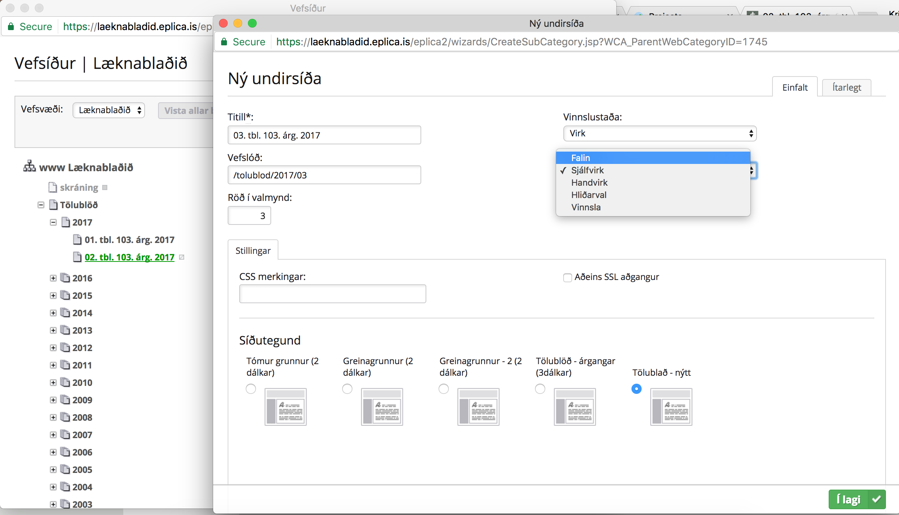
Task: Enable the Aðeins SSL aðgangur checkbox
Action: [567, 277]
